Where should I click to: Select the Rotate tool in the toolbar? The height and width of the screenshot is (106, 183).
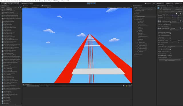pos(9,3)
